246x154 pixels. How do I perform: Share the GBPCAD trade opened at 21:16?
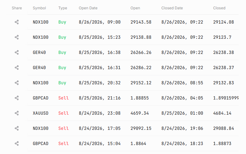tap(16, 98)
